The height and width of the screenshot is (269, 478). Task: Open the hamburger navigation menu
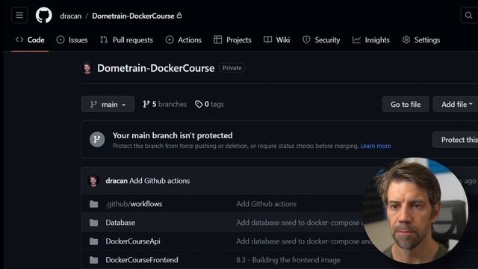click(19, 15)
